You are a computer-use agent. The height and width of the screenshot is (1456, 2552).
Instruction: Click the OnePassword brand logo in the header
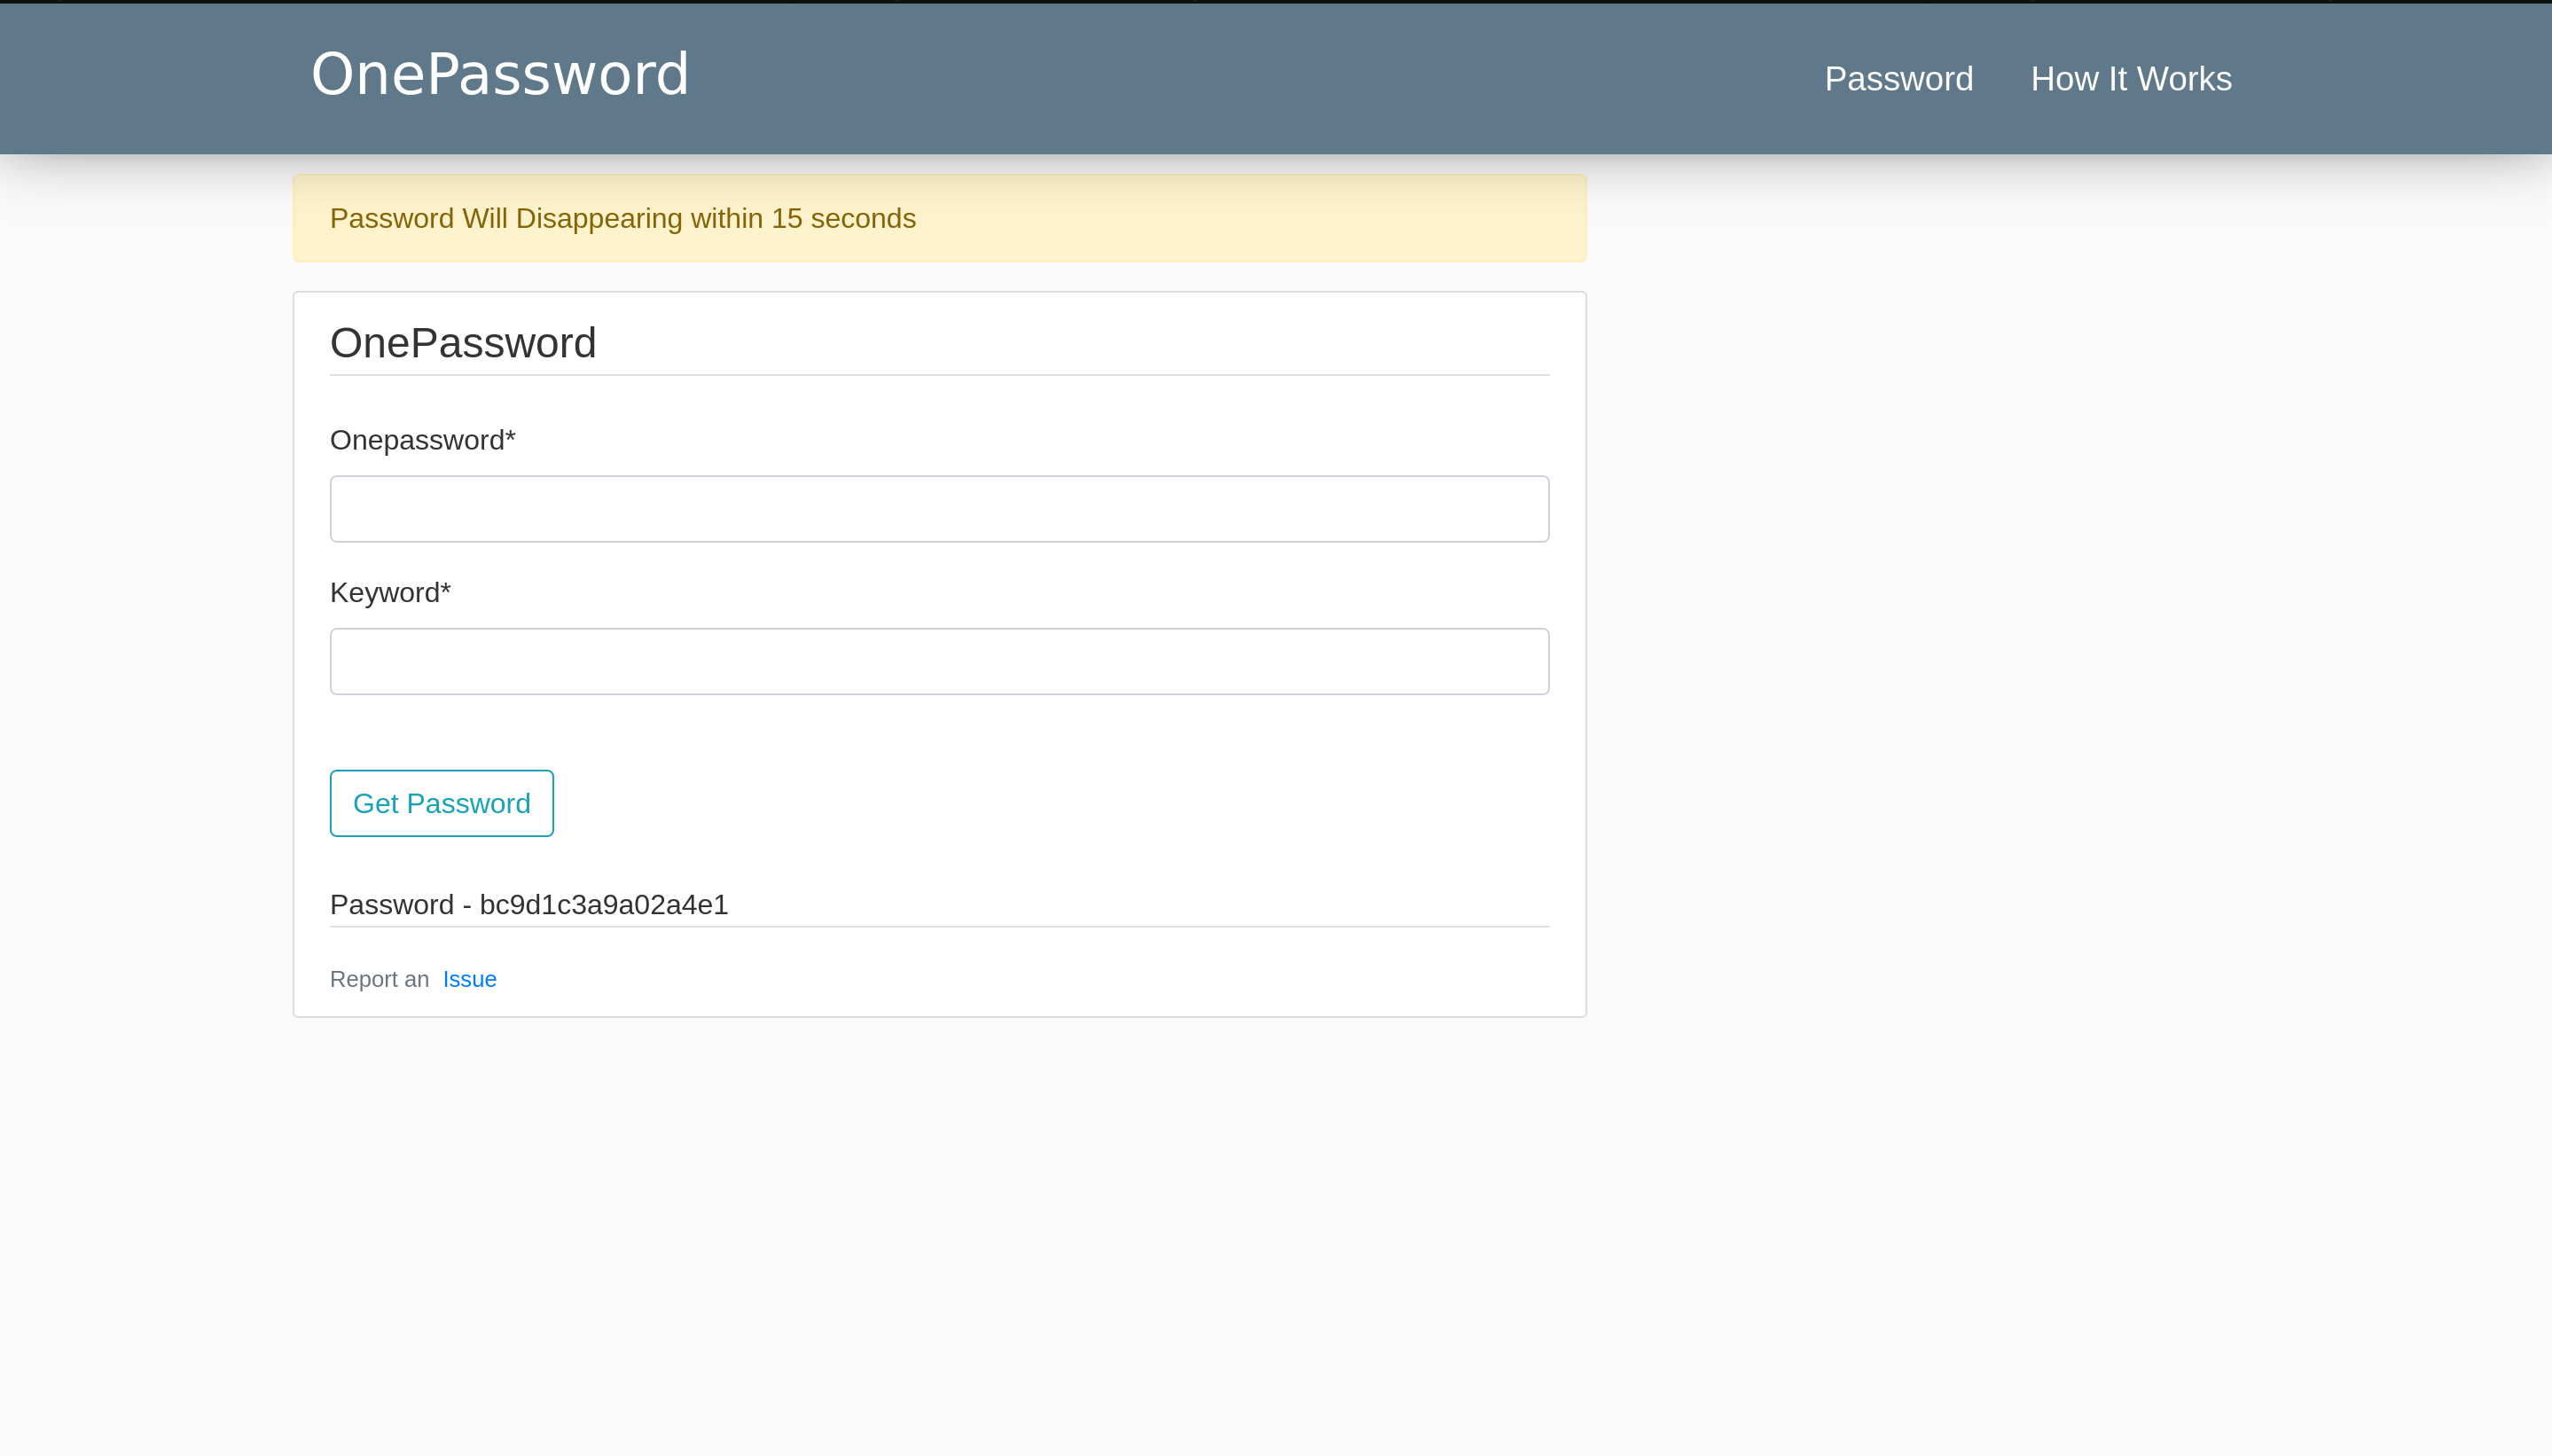[500, 75]
